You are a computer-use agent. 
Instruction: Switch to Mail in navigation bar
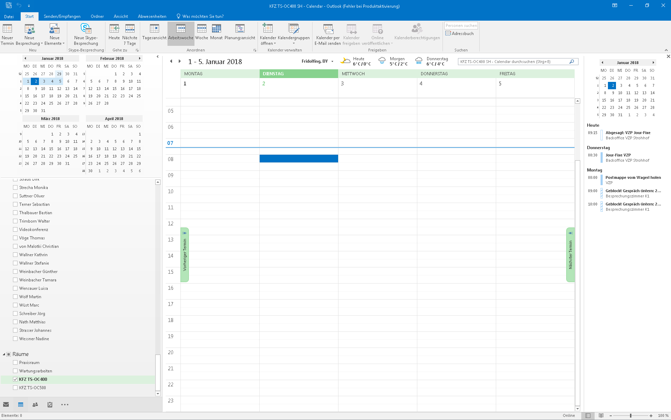(6, 405)
